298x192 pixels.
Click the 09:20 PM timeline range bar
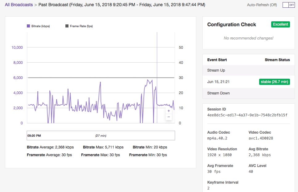[x=101, y=136]
